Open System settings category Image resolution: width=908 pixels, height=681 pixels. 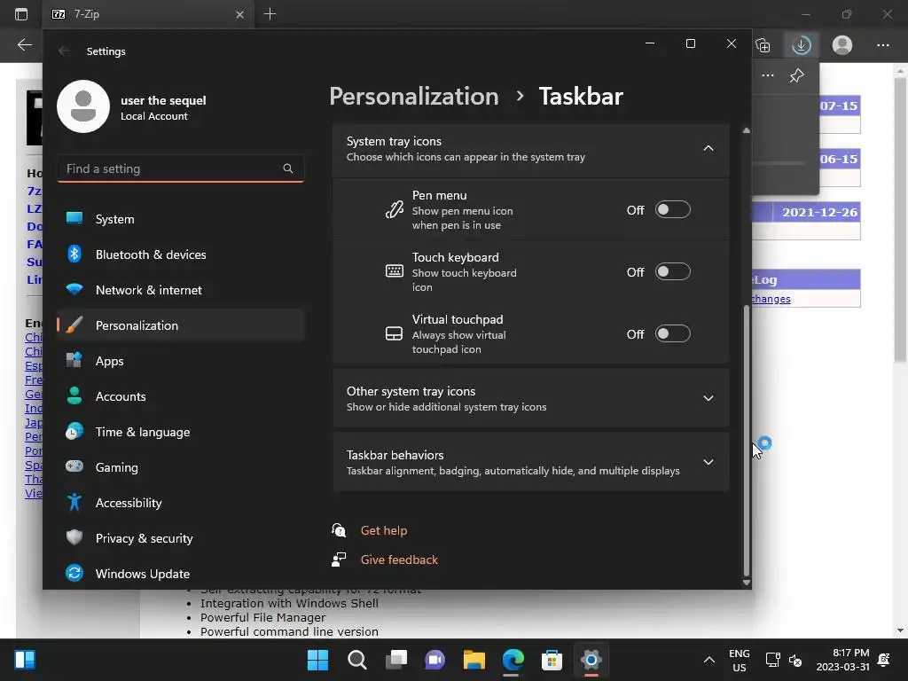pos(181,219)
